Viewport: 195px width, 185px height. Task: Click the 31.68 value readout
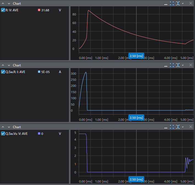tap(45, 10)
